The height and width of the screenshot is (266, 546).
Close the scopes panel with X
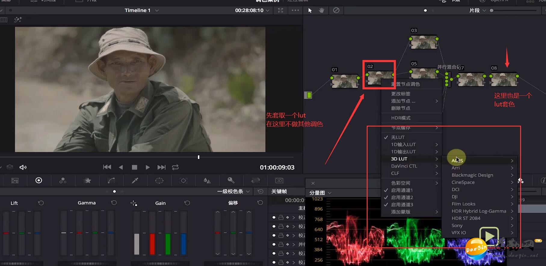(313, 183)
